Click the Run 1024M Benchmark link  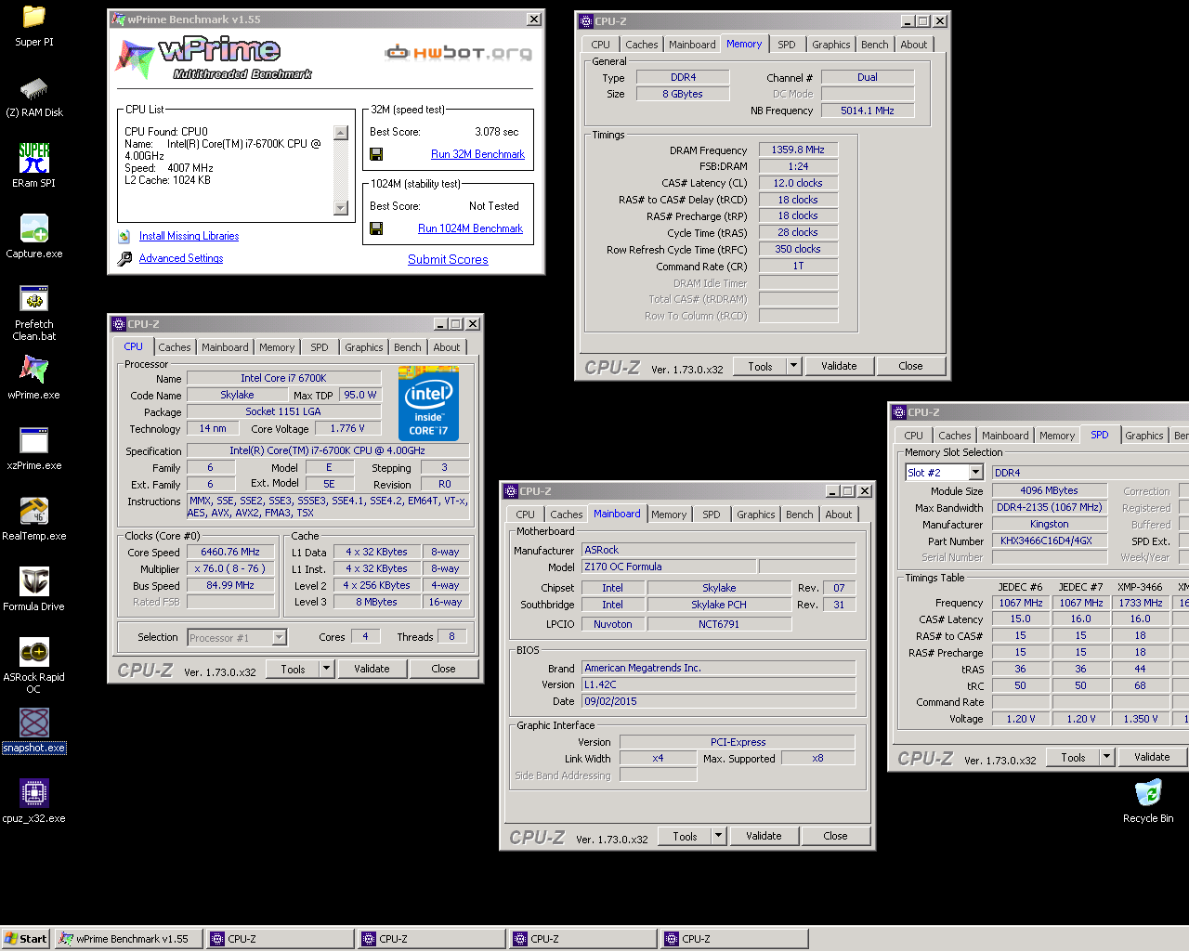click(x=470, y=228)
